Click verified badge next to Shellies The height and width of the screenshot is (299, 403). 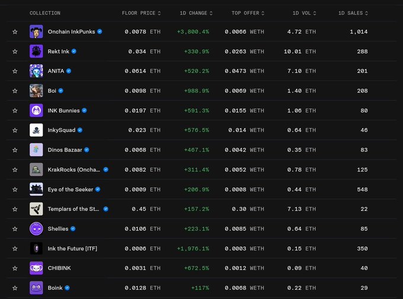73,229
